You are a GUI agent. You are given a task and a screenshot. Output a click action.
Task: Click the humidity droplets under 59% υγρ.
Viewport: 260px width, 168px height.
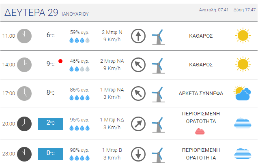click(x=80, y=40)
